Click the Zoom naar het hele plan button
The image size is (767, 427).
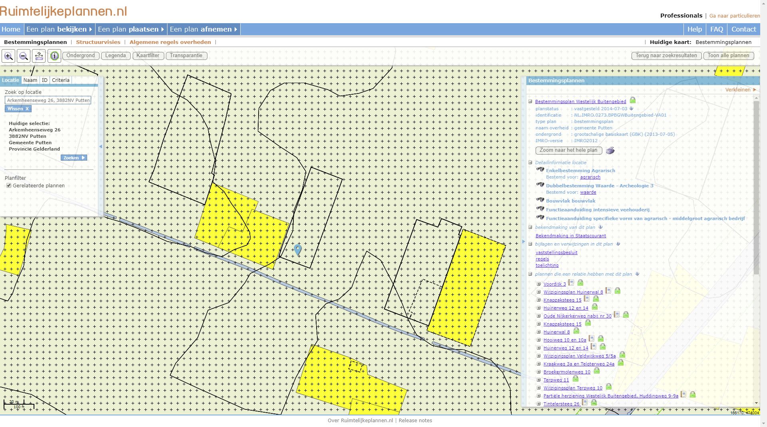click(568, 151)
